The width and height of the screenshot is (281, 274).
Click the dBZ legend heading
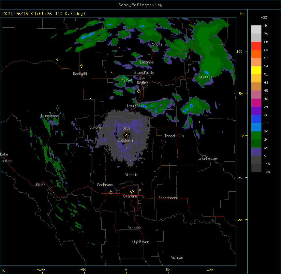coord(264,18)
